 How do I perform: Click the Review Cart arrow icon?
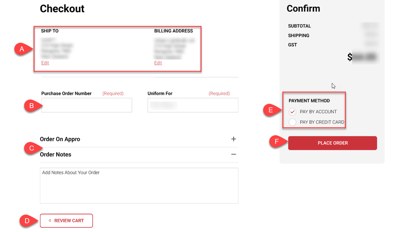click(49, 221)
